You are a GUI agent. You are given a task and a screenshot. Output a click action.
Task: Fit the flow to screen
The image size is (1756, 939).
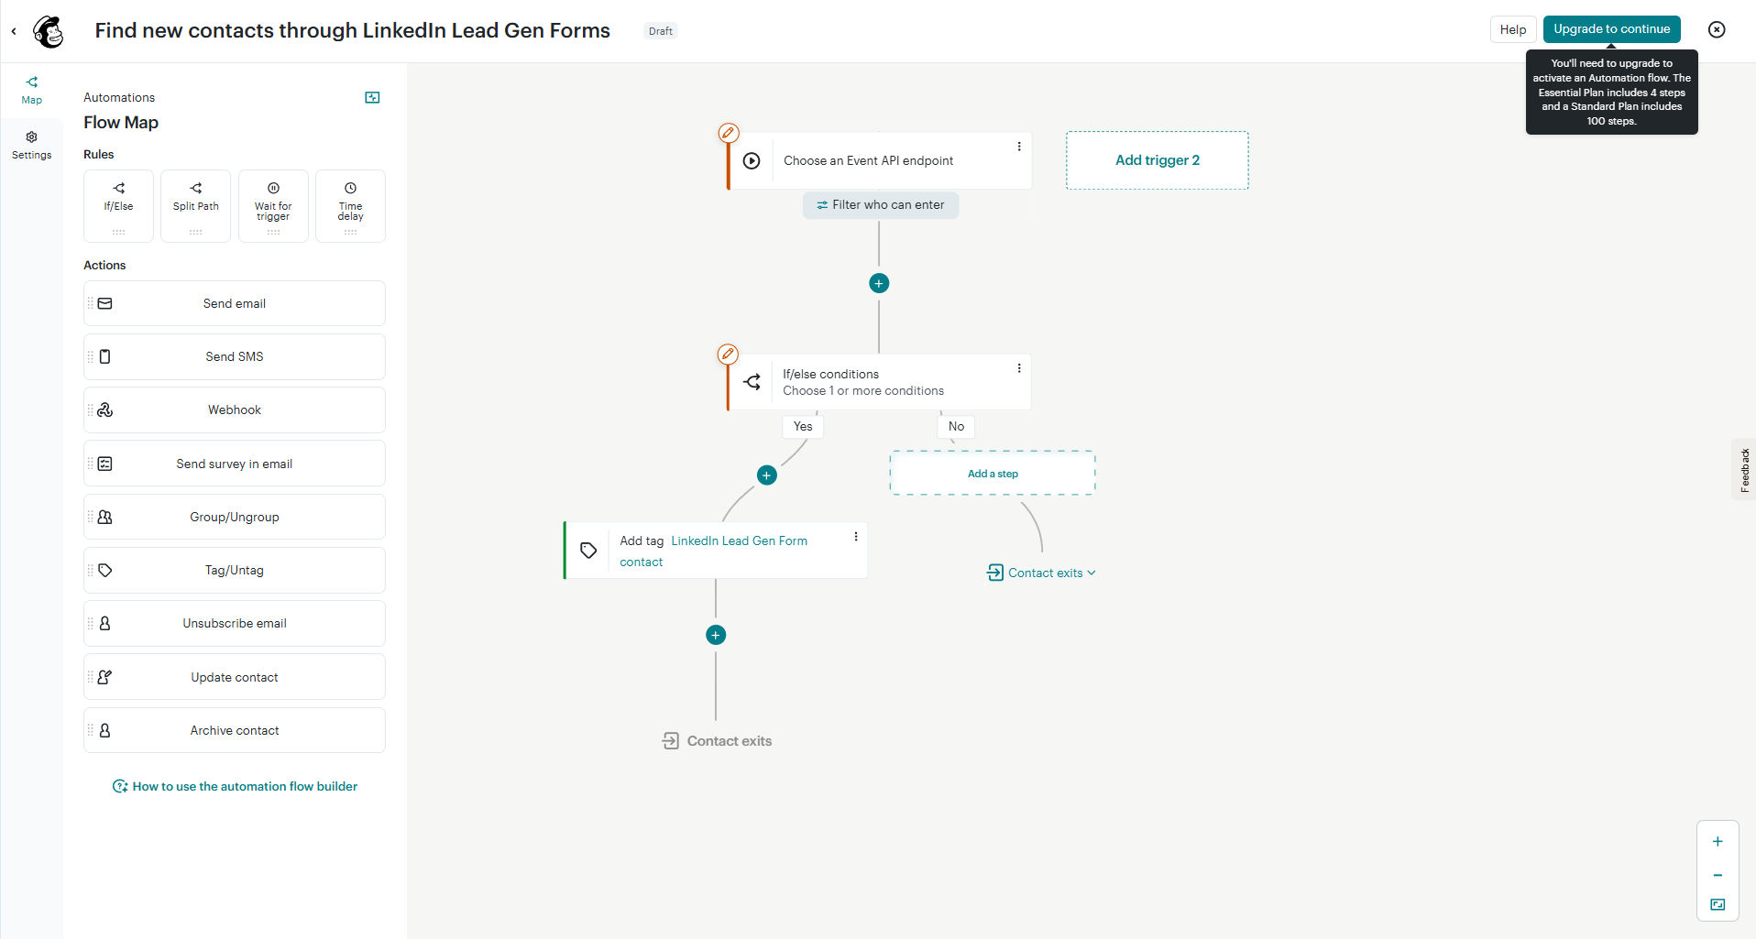[1718, 905]
